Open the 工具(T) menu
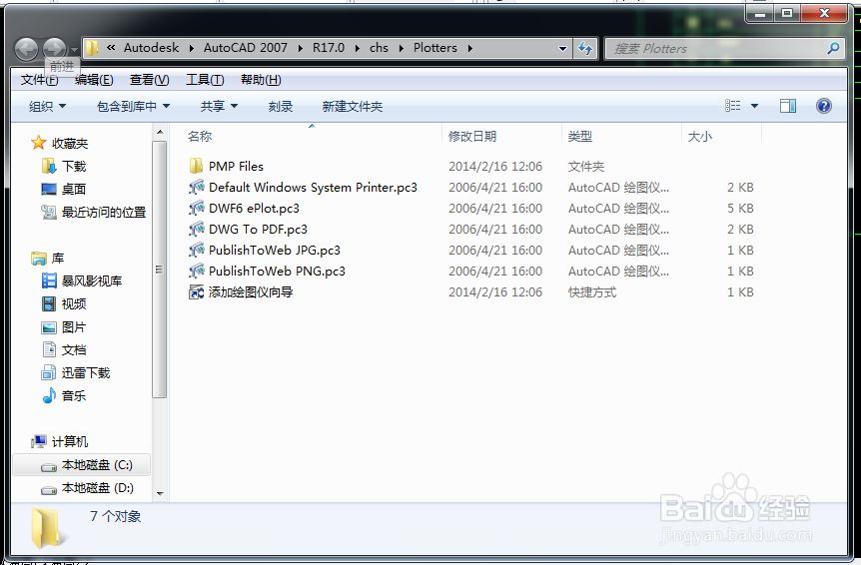Image resolution: width=861 pixels, height=565 pixels. (x=205, y=80)
